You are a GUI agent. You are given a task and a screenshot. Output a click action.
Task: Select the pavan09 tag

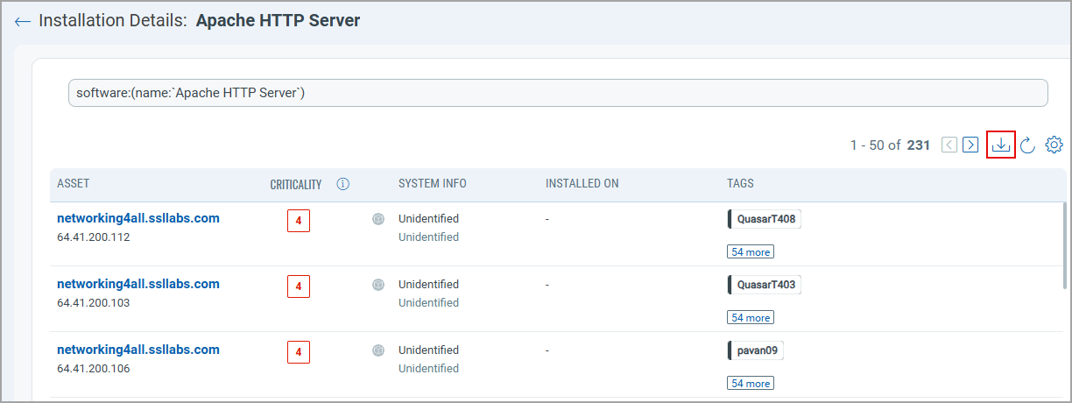[x=756, y=350]
